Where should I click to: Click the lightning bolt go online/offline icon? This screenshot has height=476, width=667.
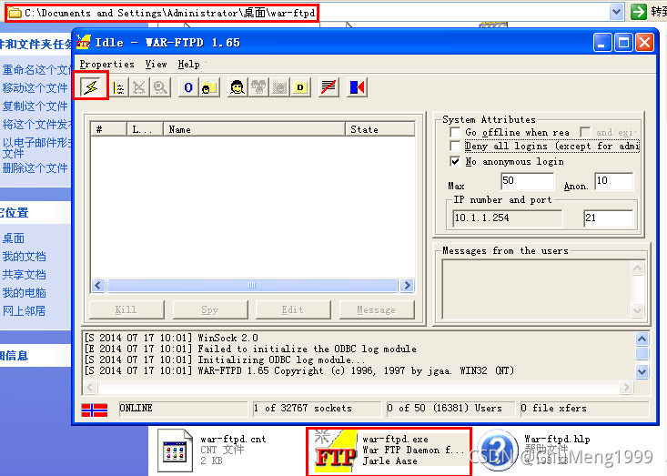point(91,87)
